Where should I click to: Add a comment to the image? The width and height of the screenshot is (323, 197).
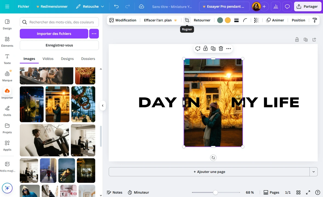click(x=198, y=48)
